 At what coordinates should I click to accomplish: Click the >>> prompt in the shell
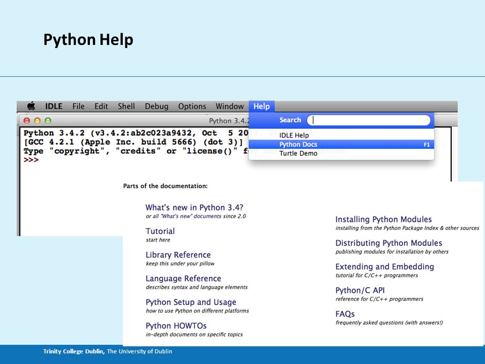pos(31,160)
